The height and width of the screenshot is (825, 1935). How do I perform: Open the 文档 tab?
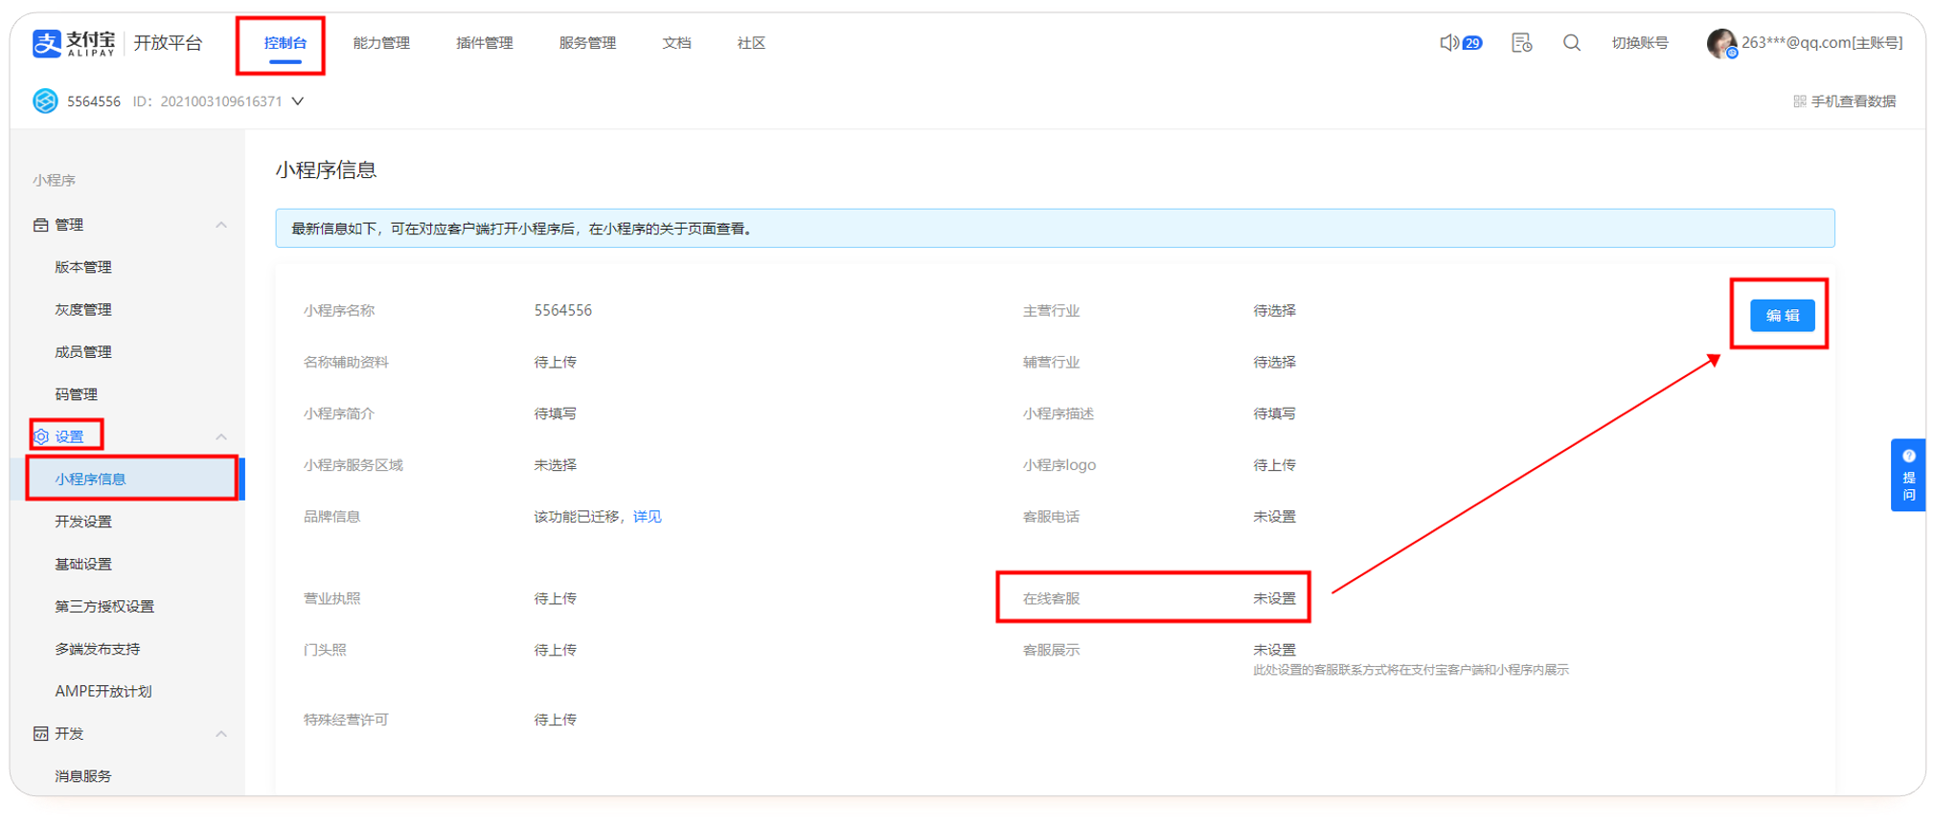click(676, 43)
